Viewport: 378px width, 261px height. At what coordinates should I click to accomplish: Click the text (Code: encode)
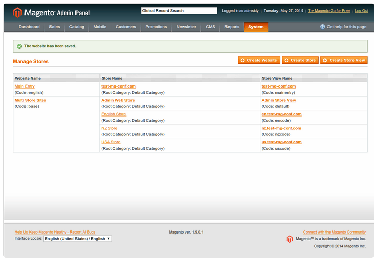[276, 120]
